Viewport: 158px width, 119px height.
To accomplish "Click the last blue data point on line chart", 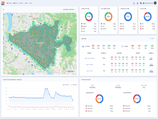I will 73,100.
